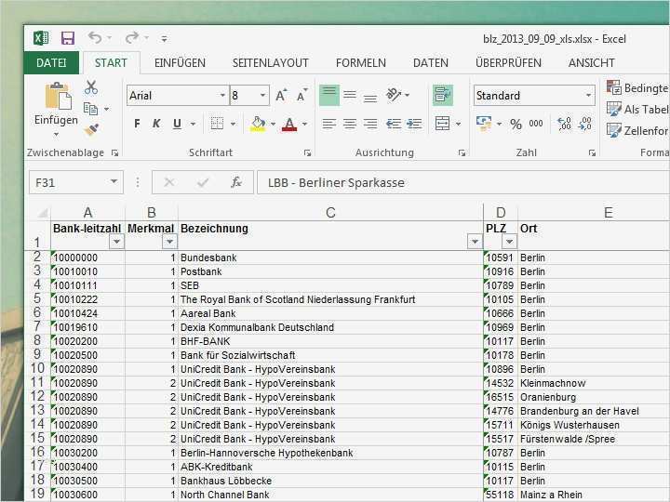Toggle bold F formatting

click(137, 124)
